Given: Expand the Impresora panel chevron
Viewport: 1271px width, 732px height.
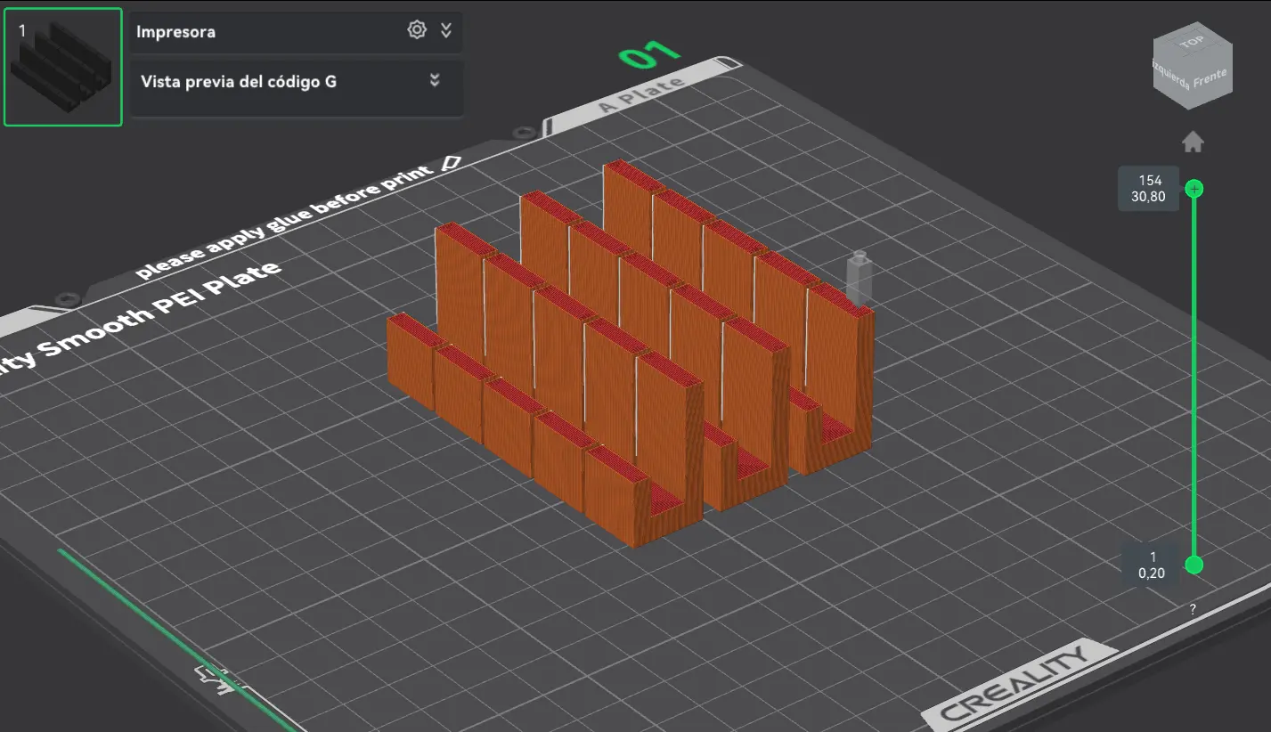Looking at the screenshot, I should point(446,30).
